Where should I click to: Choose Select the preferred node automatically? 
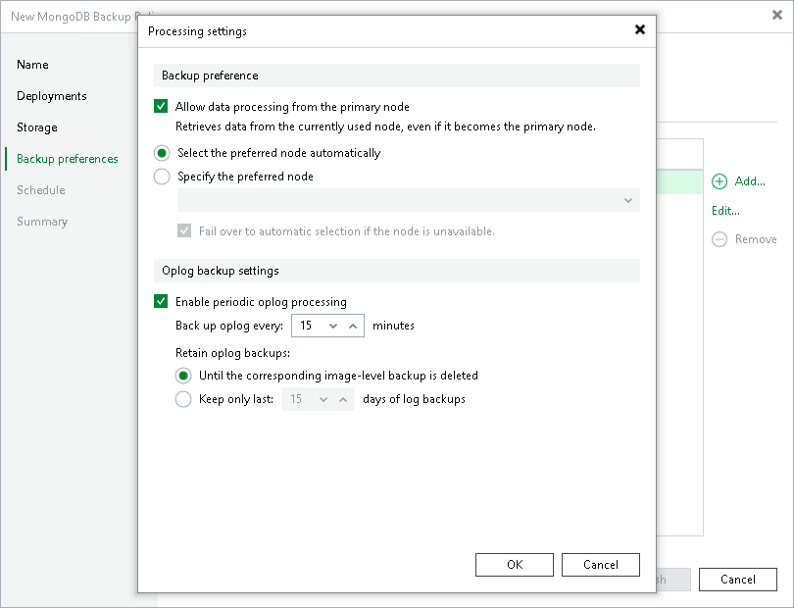pyautogui.click(x=162, y=153)
